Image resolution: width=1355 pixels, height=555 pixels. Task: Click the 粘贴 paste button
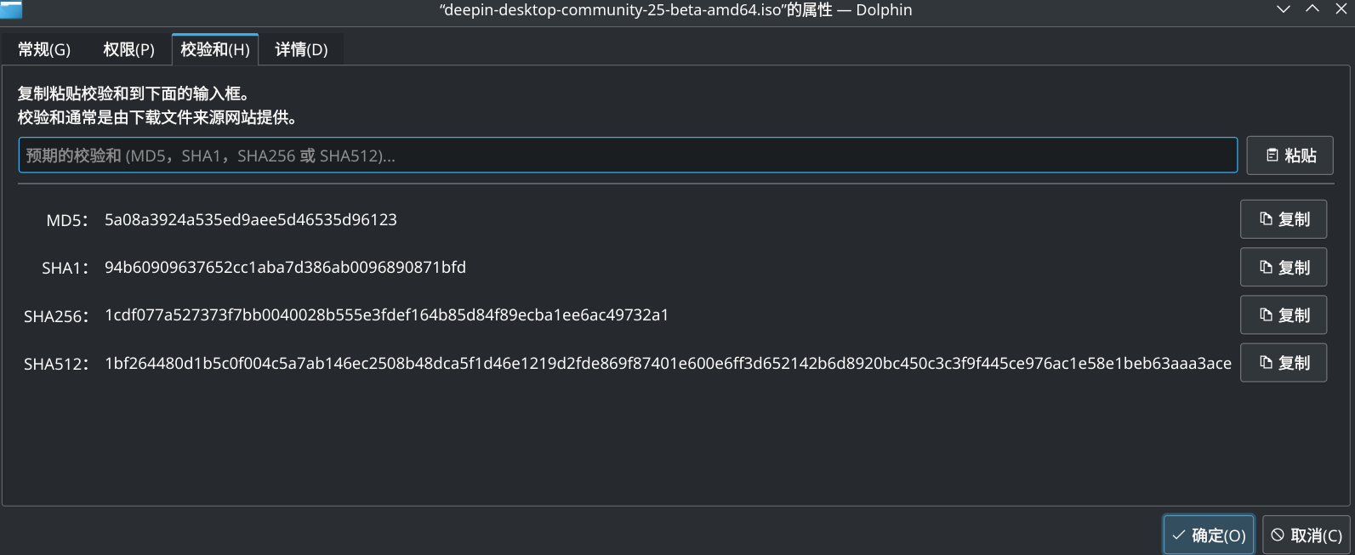[x=1290, y=156]
